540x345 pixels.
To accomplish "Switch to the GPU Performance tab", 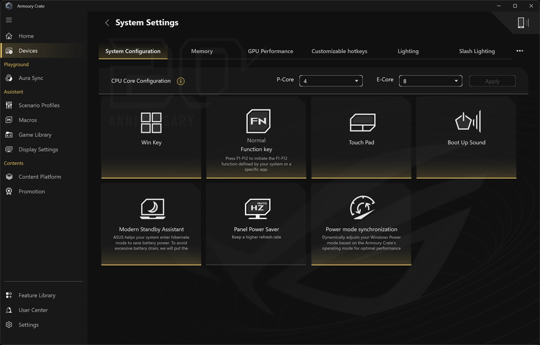I will click(x=270, y=51).
